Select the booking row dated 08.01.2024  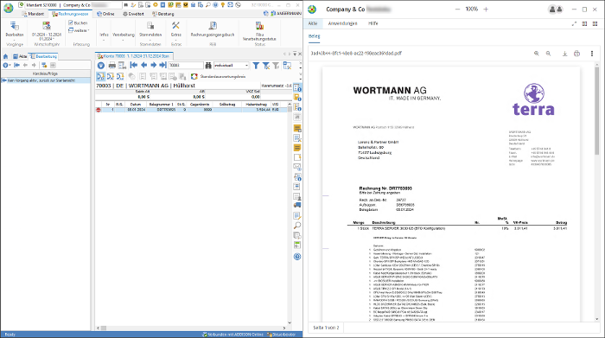[x=192, y=110]
